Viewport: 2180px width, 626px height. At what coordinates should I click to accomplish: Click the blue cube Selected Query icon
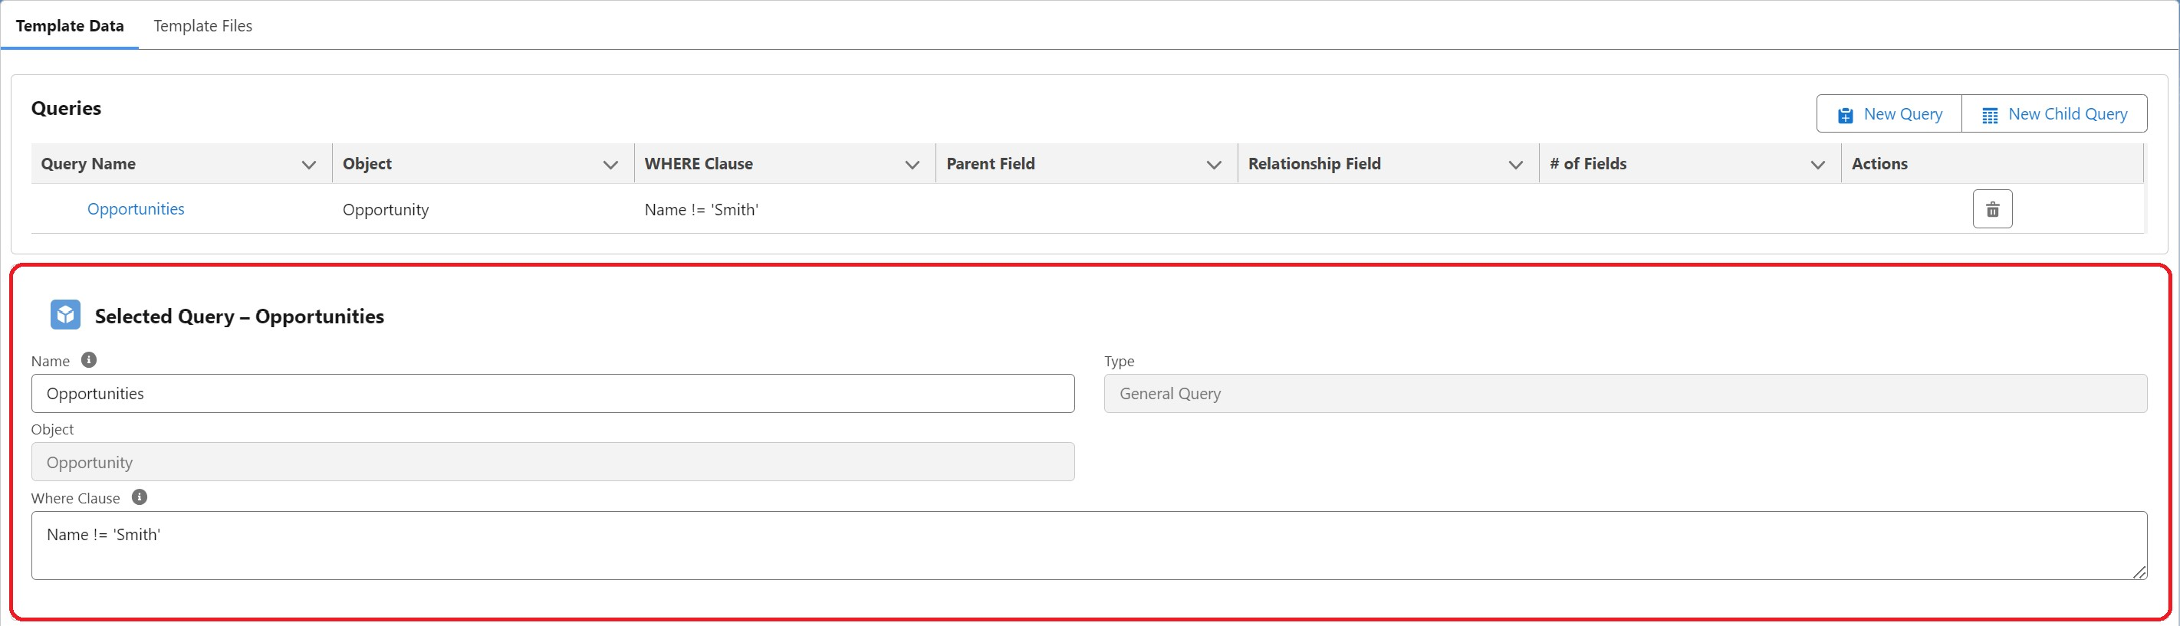coord(65,315)
